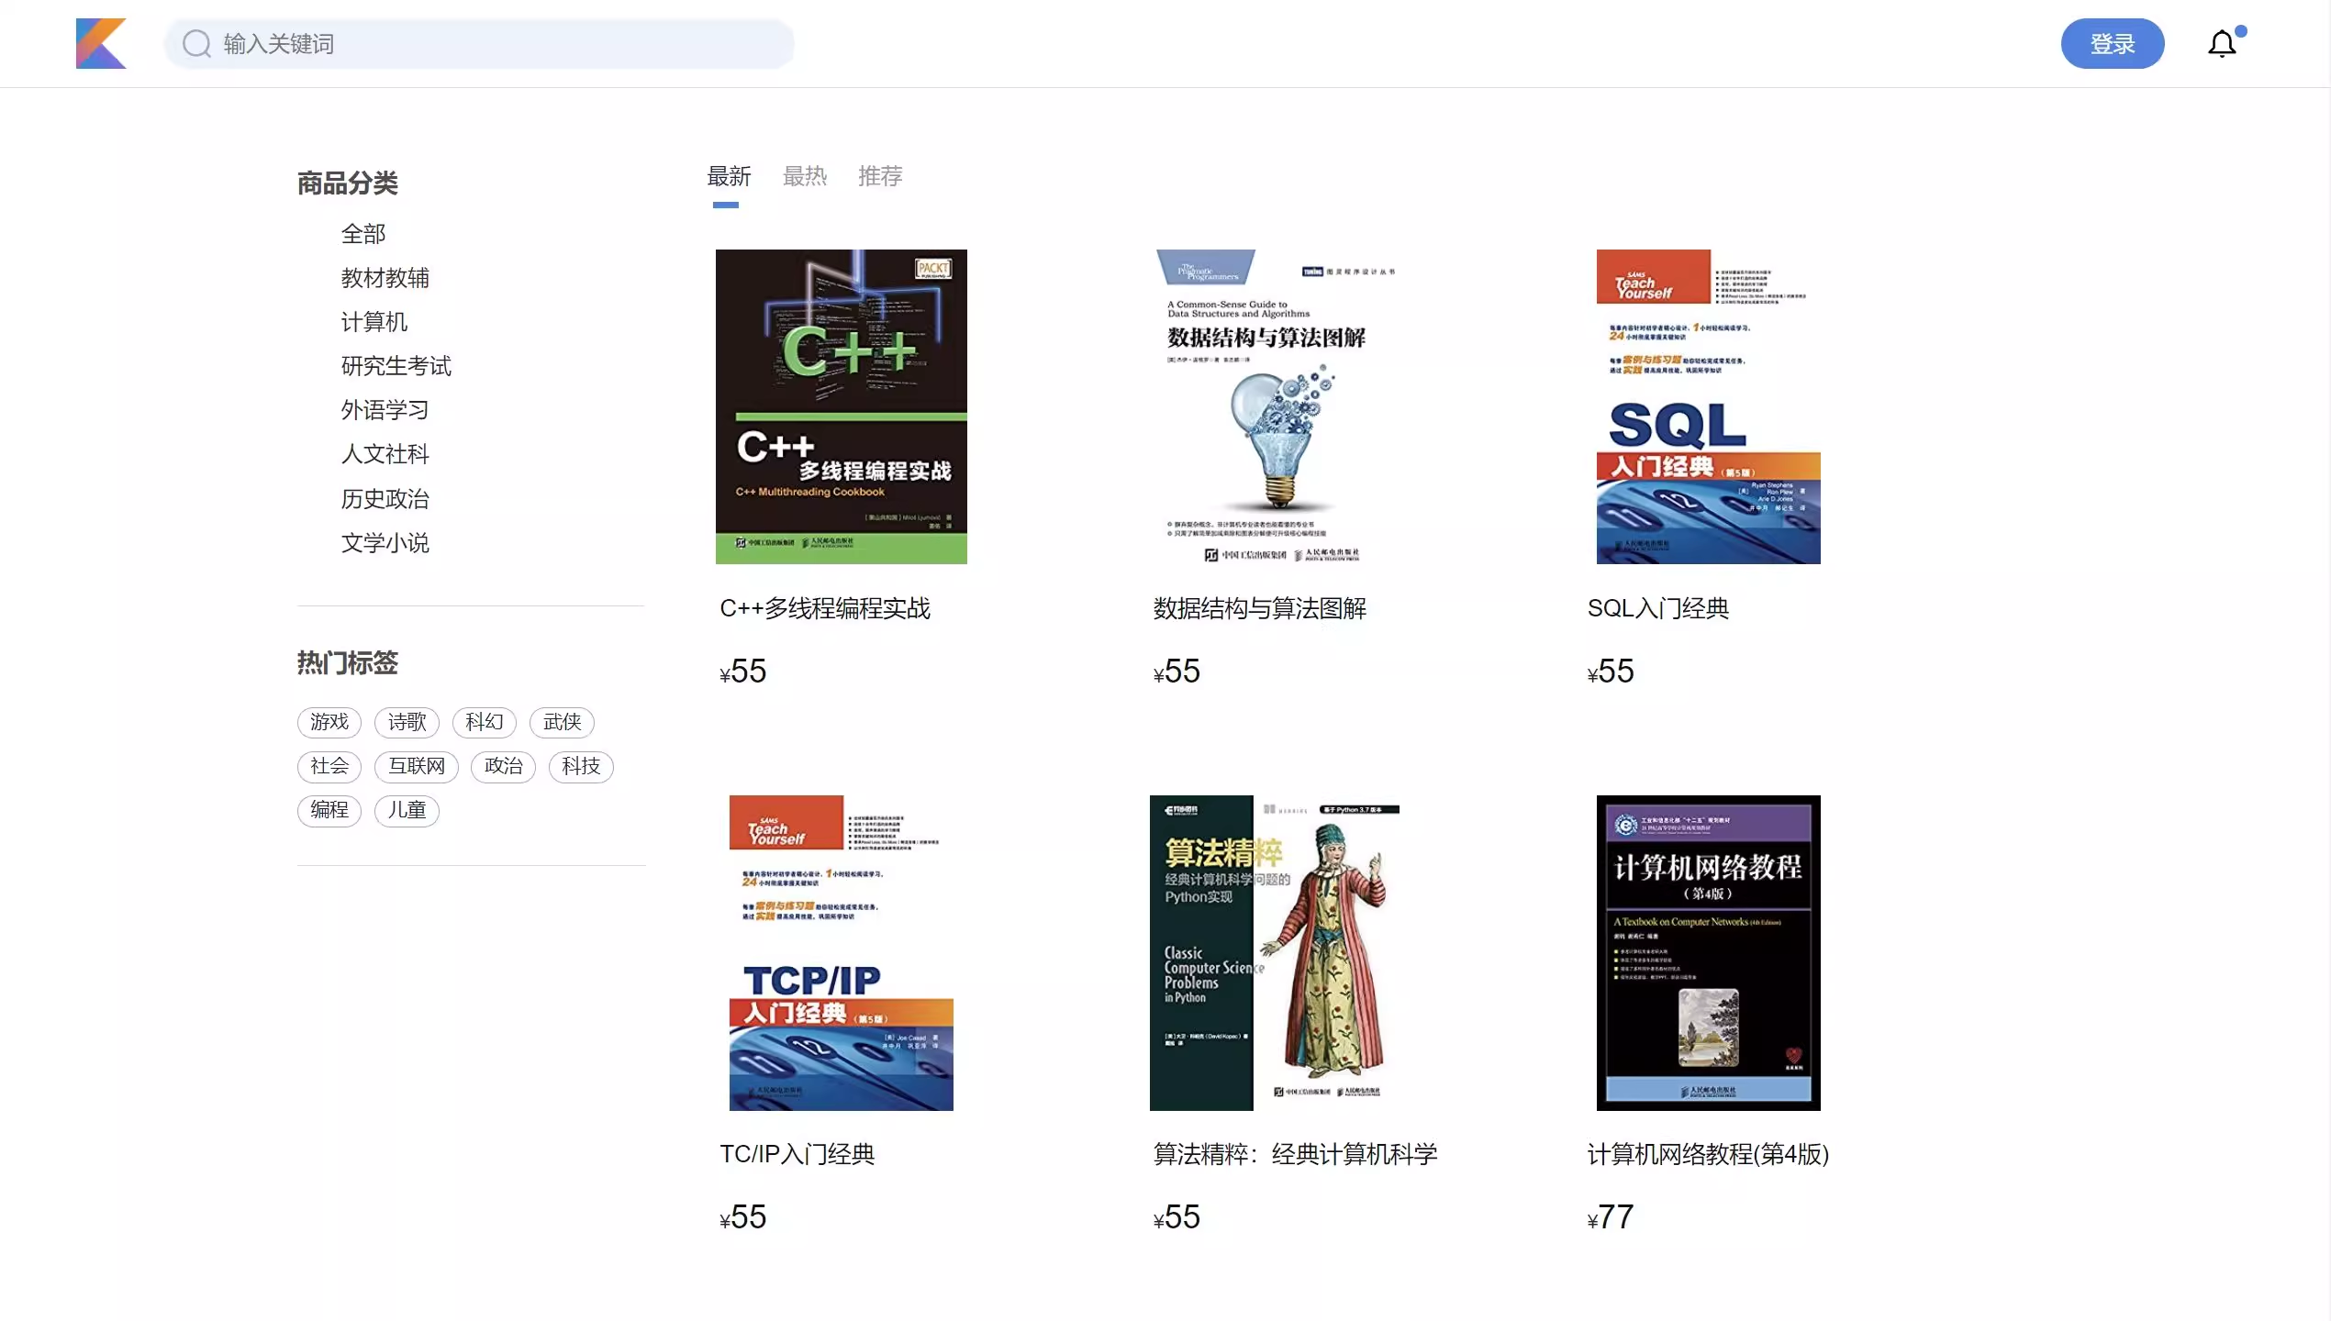Switch to the 最新 tab

coord(729,175)
